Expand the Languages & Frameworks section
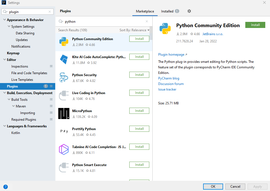 coord(4,126)
